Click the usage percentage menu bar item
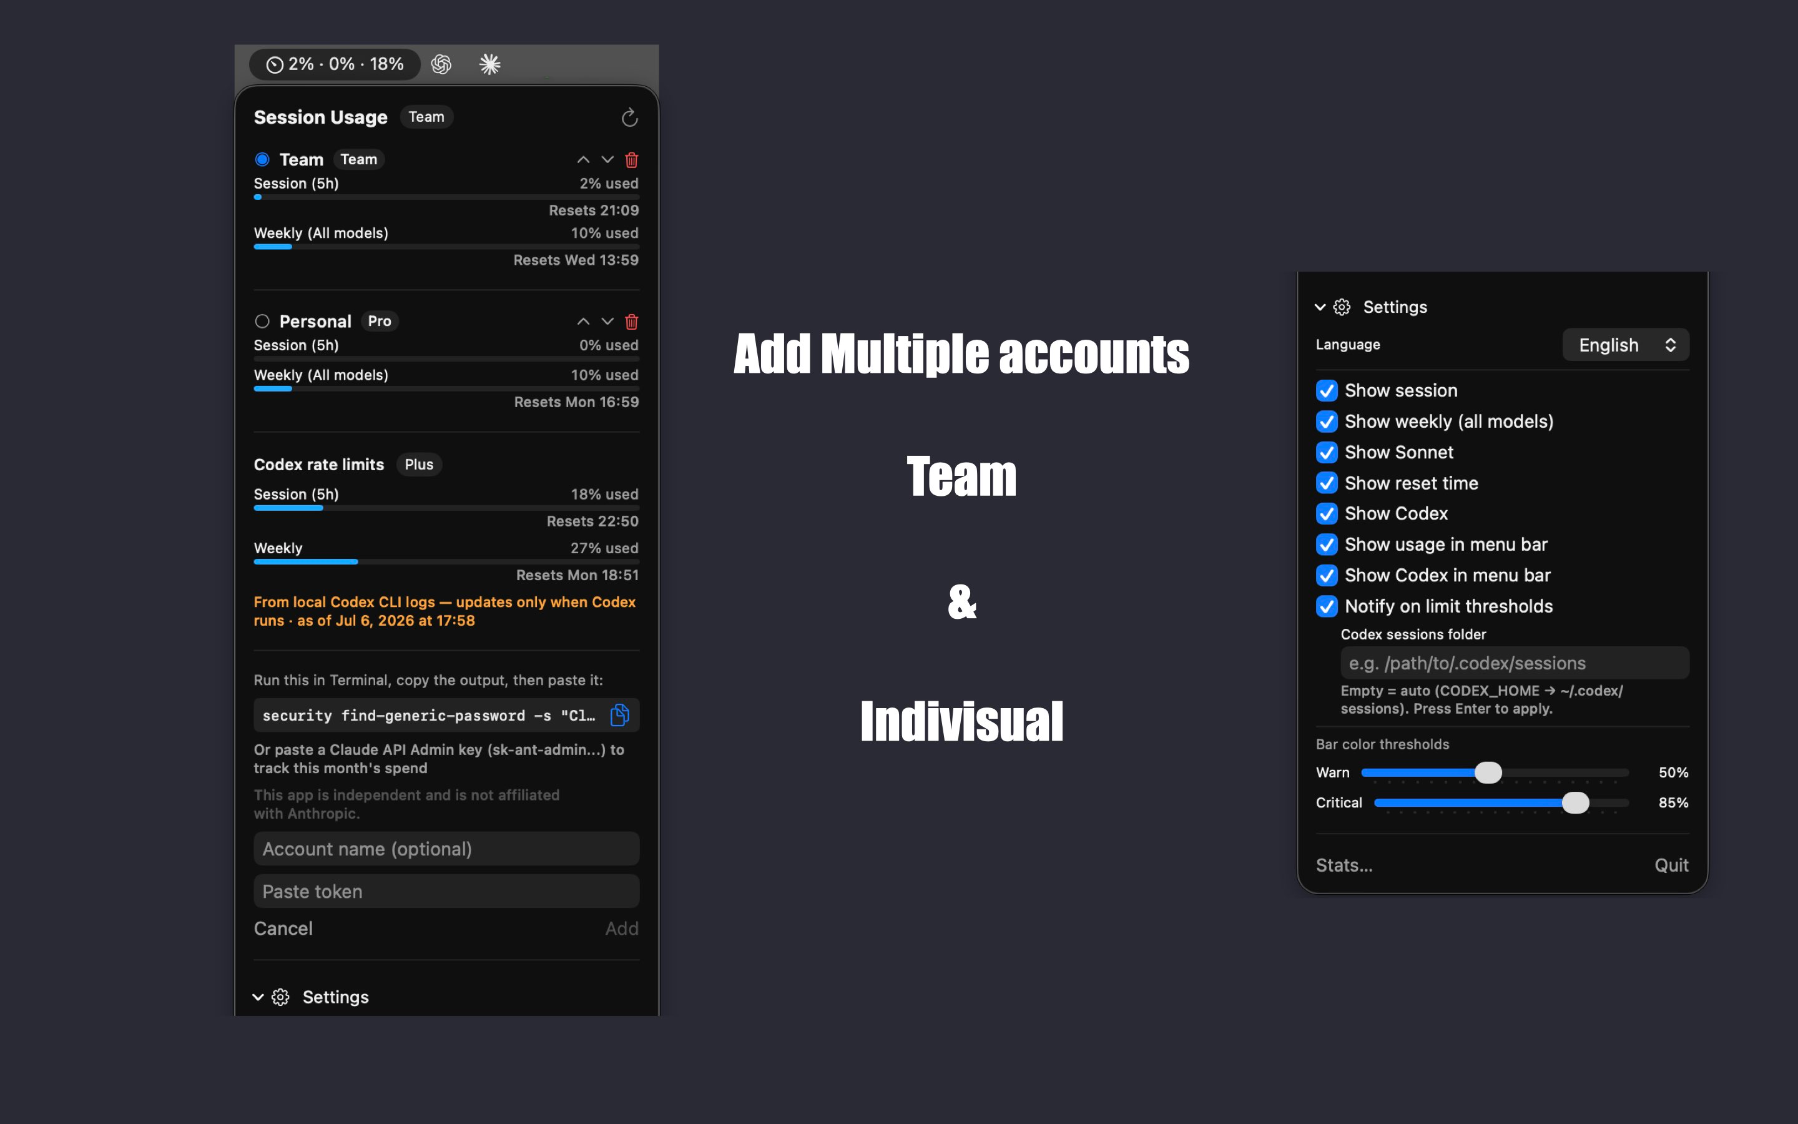Screen dimensions: 1798x1124 [x=335, y=64]
